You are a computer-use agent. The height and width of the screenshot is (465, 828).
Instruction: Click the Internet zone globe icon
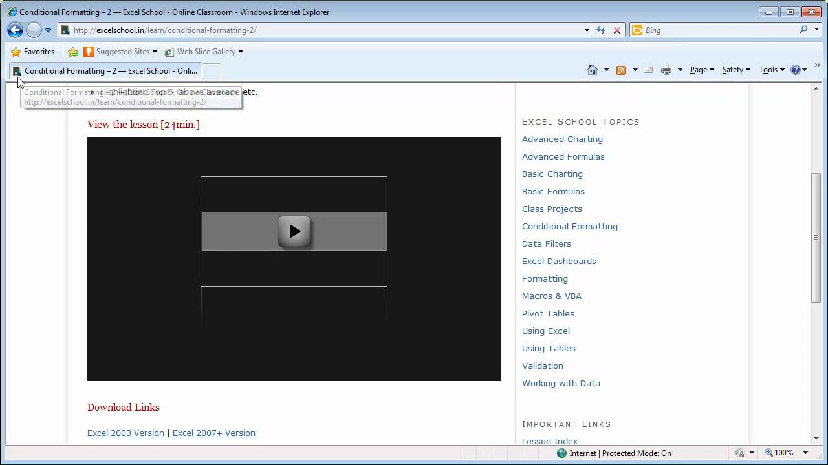tap(561, 453)
